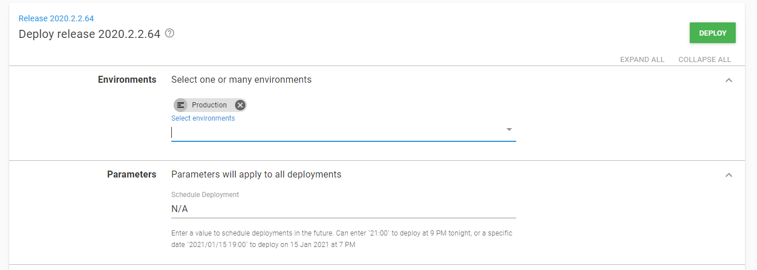Image resolution: width=757 pixels, height=270 pixels.
Task: Remove the Production environment chip
Action: click(240, 105)
